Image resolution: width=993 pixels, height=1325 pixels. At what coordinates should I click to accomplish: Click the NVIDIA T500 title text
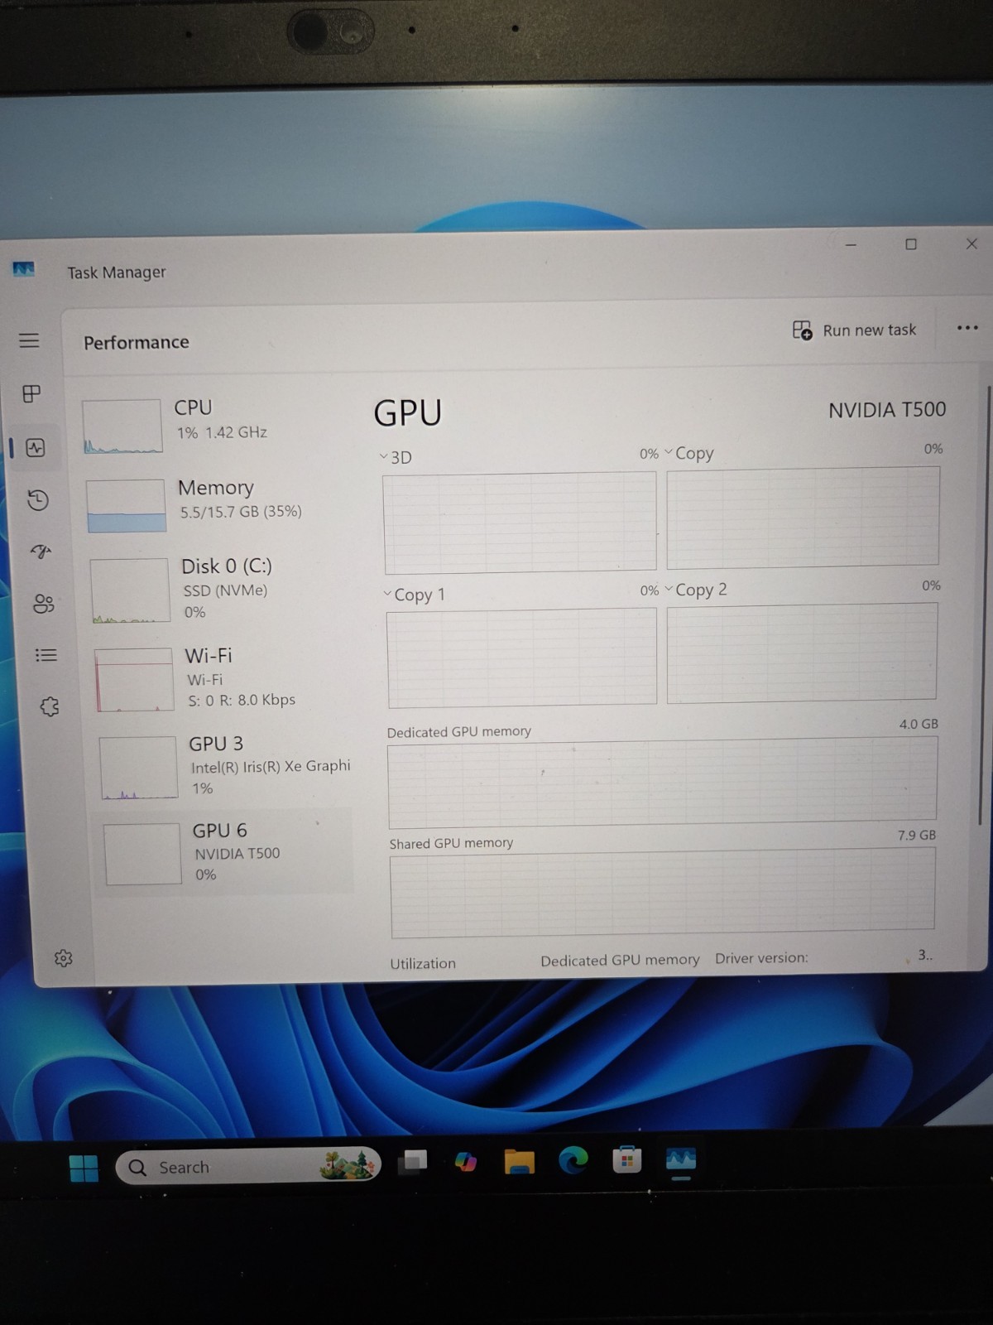pyautogui.click(x=887, y=410)
